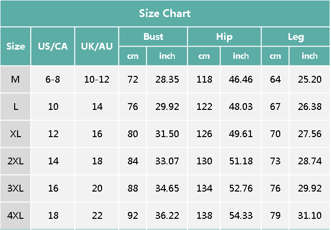The height and width of the screenshot is (230, 331).
Task: Click the 4XL size row label
Action: point(16,215)
